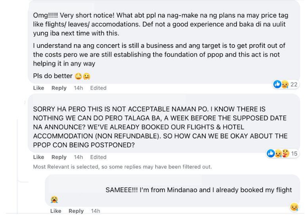The image size is (307, 217).
Task: Like the "SORRY HA PERO" all-caps comment
Action: point(38,157)
